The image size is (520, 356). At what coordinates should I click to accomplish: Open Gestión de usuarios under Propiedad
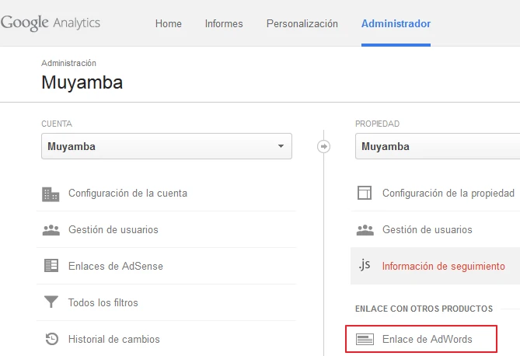pos(428,229)
